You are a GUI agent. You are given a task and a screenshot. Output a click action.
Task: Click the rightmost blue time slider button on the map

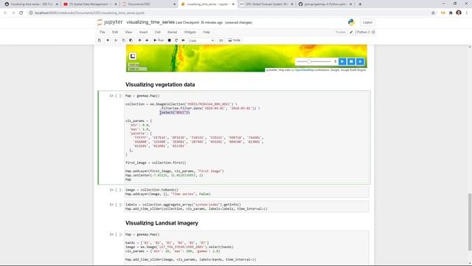click(360, 61)
